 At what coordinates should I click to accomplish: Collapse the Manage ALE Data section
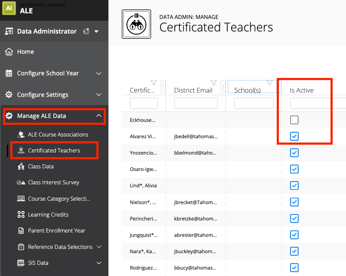click(99, 116)
